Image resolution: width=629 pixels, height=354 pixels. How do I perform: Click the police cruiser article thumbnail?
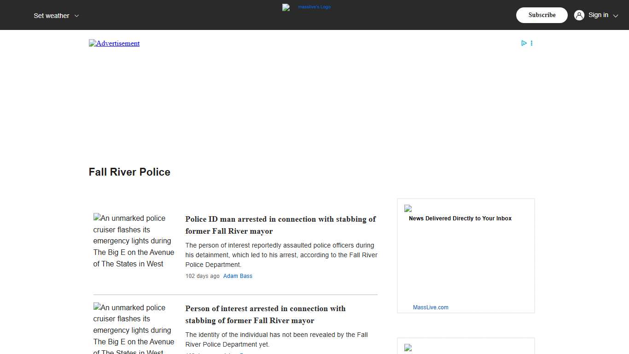point(134,241)
